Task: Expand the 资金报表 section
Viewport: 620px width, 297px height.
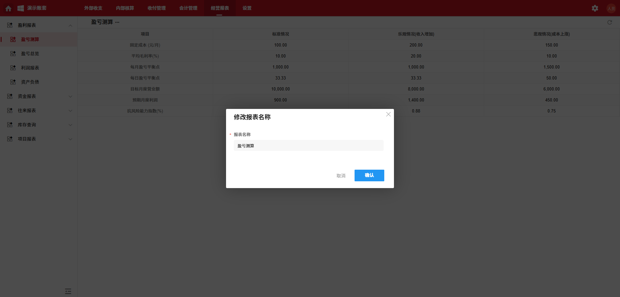Action: (70, 96)
